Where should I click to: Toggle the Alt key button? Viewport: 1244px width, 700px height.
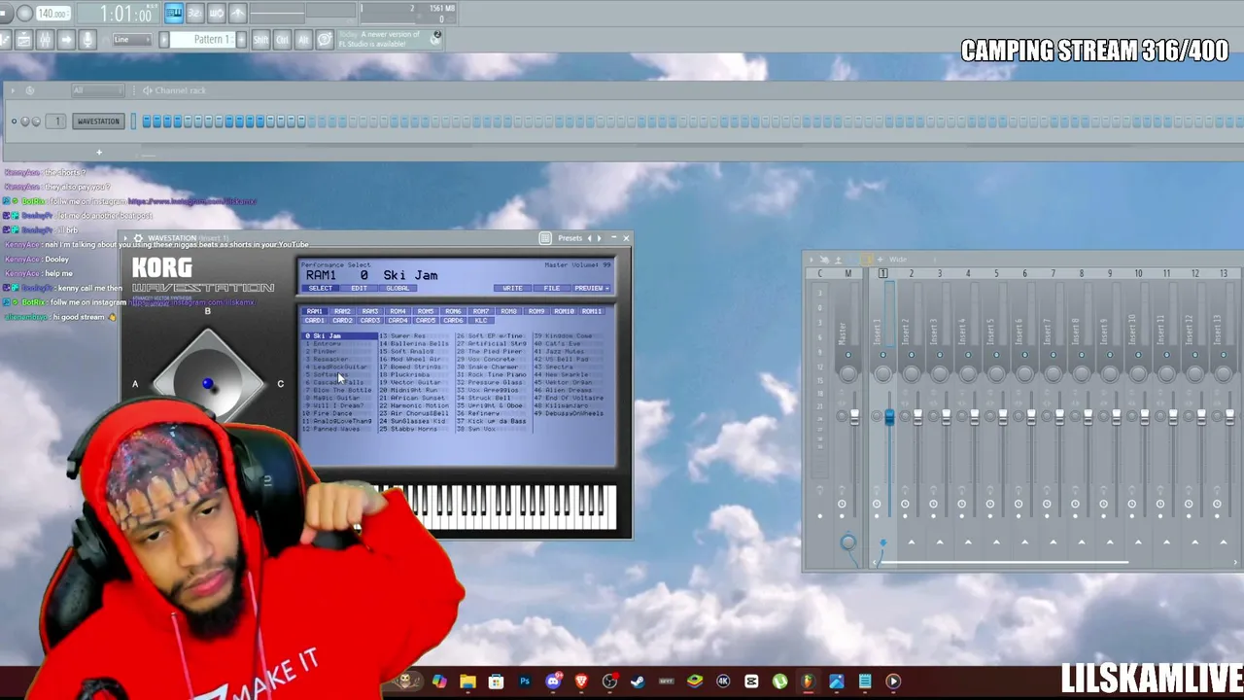(x=303, y=40)
